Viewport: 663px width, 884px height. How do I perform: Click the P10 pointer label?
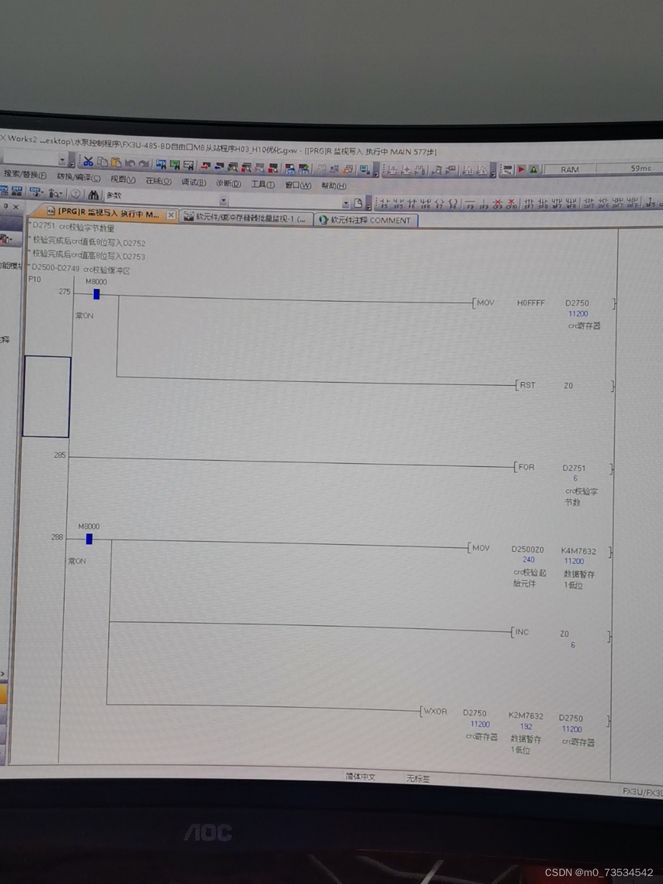point(34,279)
